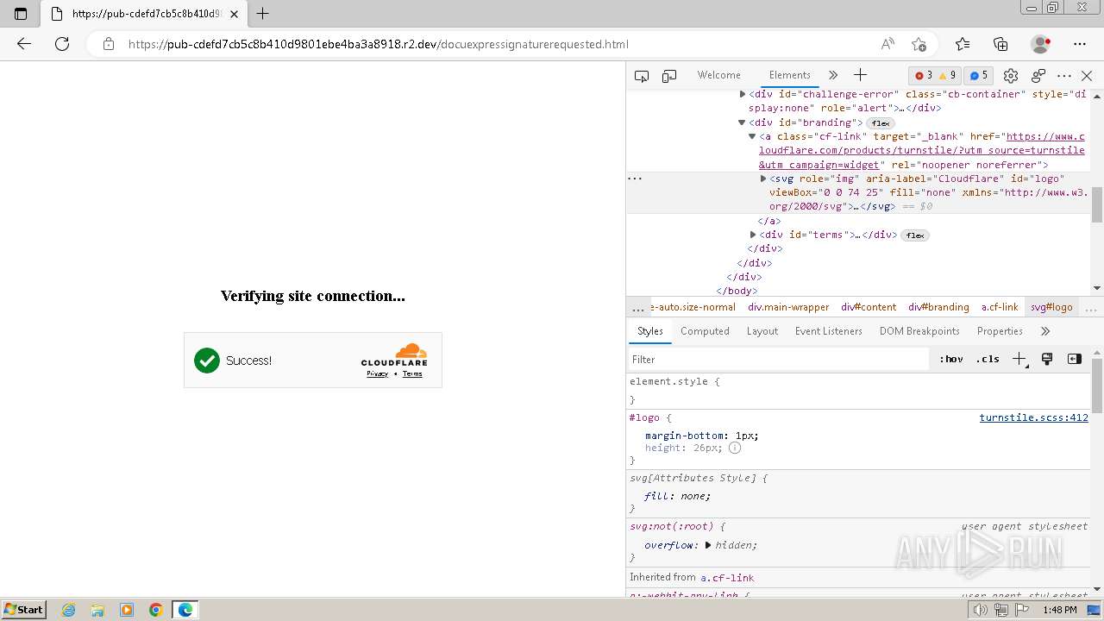The height and width of the screenshot is (621, 1104).
Task: Show more DevTools tabs chevron
Action: coord(832,75)
